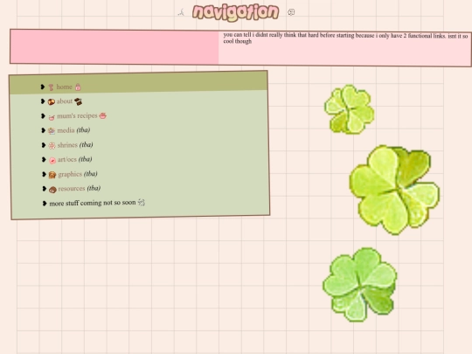Click the pink icon after home

(78, 87)
